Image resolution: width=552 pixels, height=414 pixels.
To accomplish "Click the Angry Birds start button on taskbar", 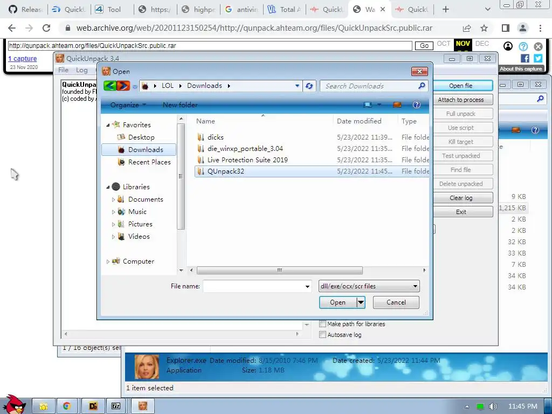I will tap(13, 404).
